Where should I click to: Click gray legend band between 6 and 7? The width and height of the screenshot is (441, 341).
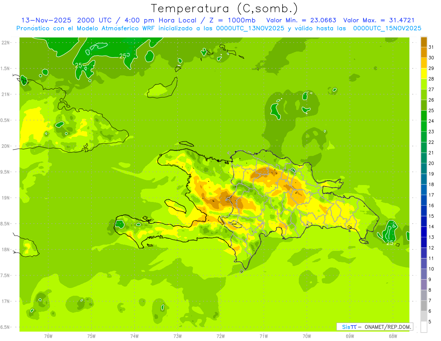(x=424, y=305)
